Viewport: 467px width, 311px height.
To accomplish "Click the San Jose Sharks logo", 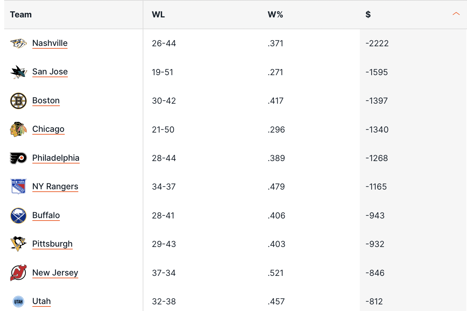I will (18, 72).
